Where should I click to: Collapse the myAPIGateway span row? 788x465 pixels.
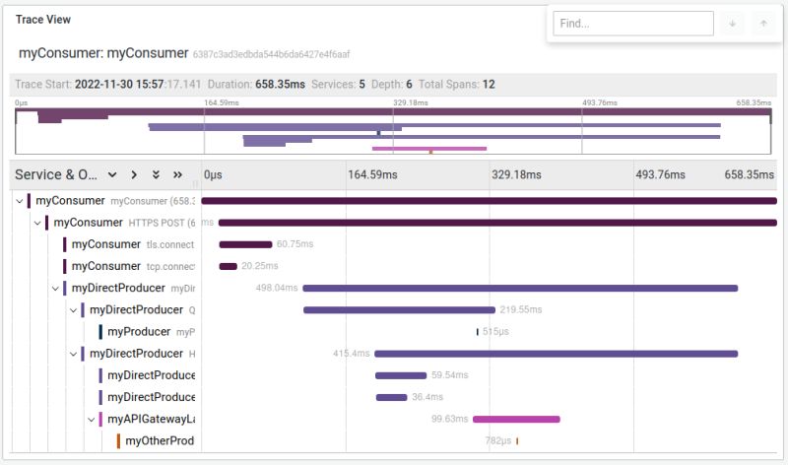point(91,420)
